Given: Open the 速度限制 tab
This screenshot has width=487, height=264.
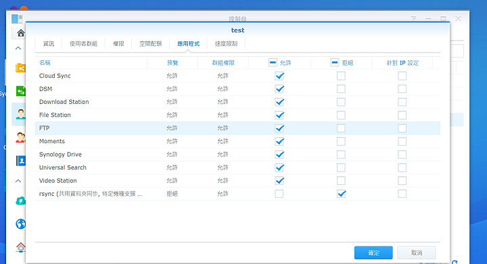Looking at the screenshot, I should [x=226, y=44].
